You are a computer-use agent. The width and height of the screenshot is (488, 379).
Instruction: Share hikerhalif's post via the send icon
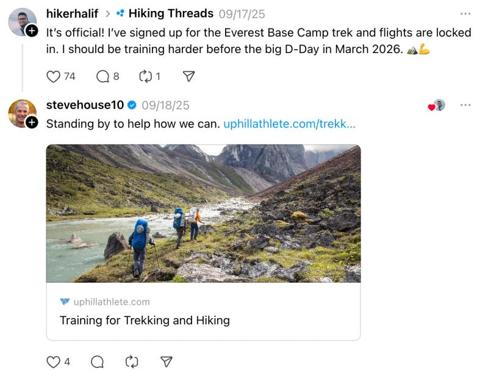[188, 77]
